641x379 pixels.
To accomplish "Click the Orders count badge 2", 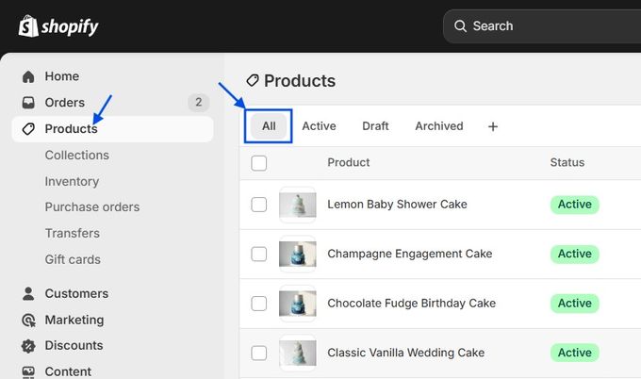I will [x=199, y=102].
